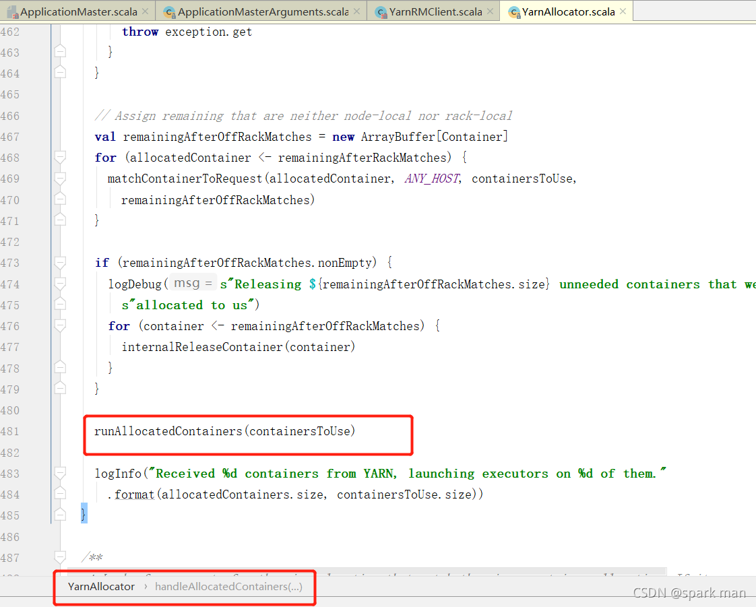Screen dimensions: 756x607
Task: Click line number 473 in the gutter
Action: point(10,263)
